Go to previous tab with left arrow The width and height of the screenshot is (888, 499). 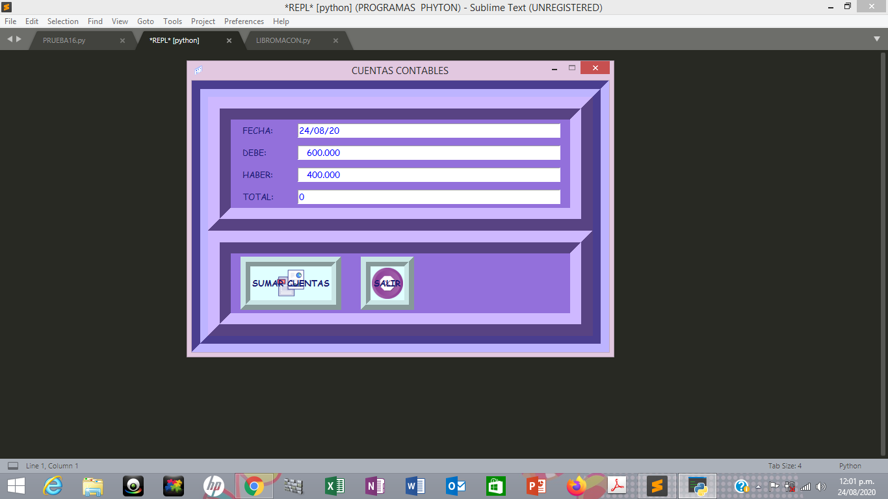click(10, 40)
